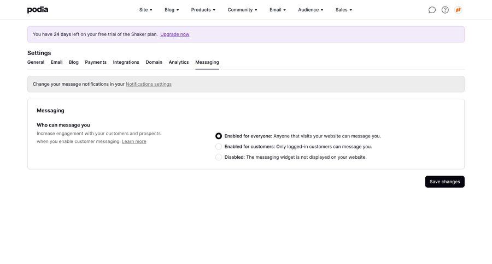Click the Who can message you label
The width and height of the screenshot is (492, 264).
coord(63,125)
